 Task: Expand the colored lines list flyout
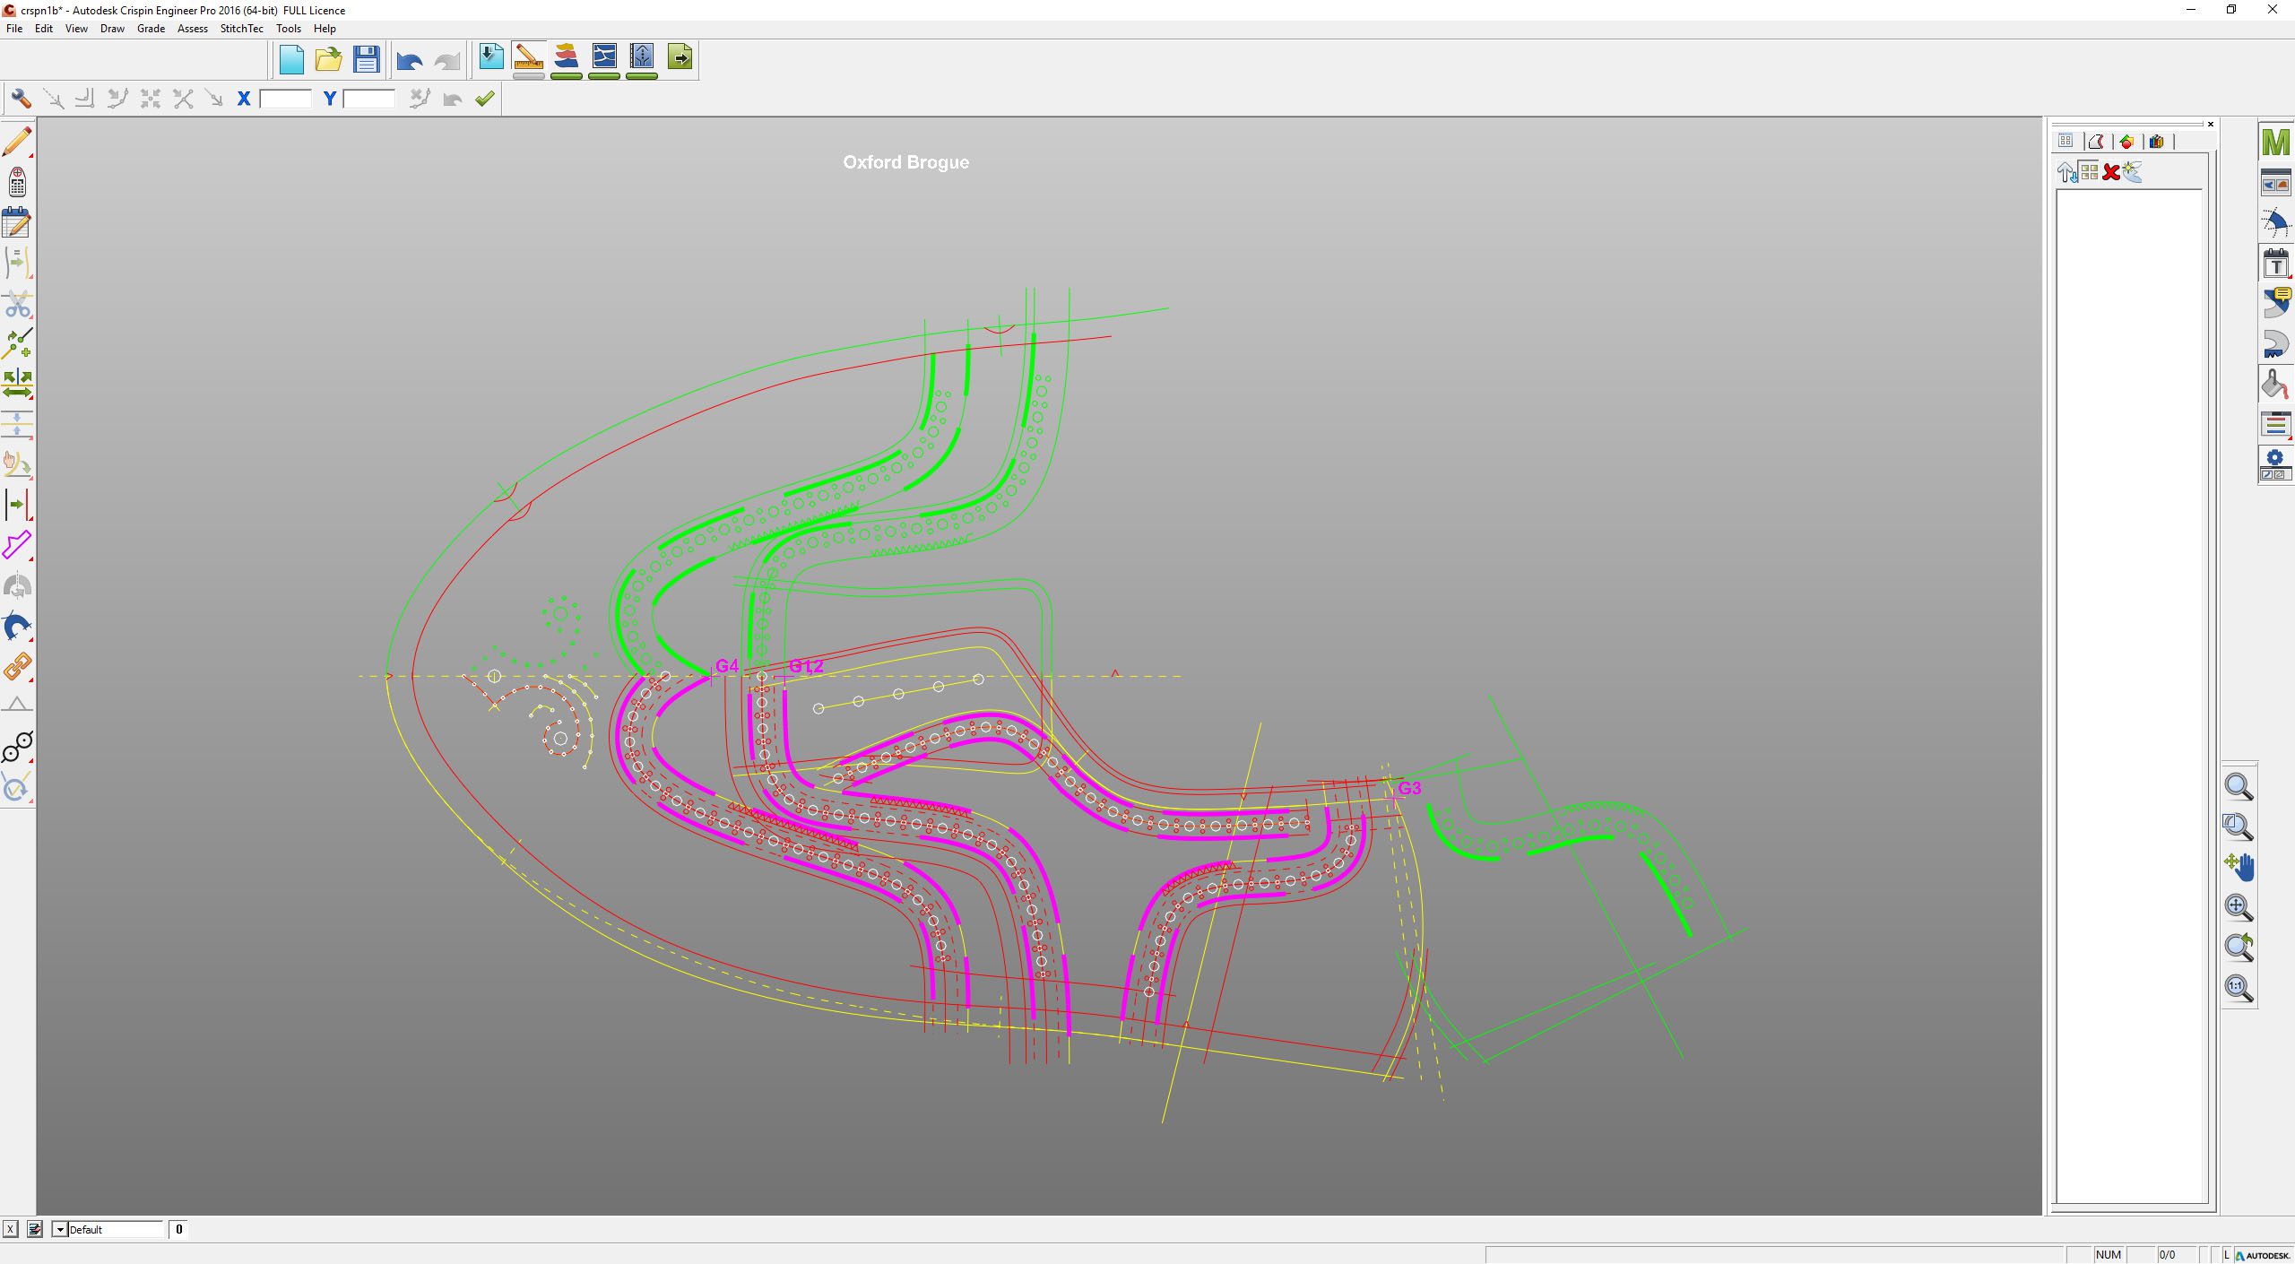tap(2275, 424)
